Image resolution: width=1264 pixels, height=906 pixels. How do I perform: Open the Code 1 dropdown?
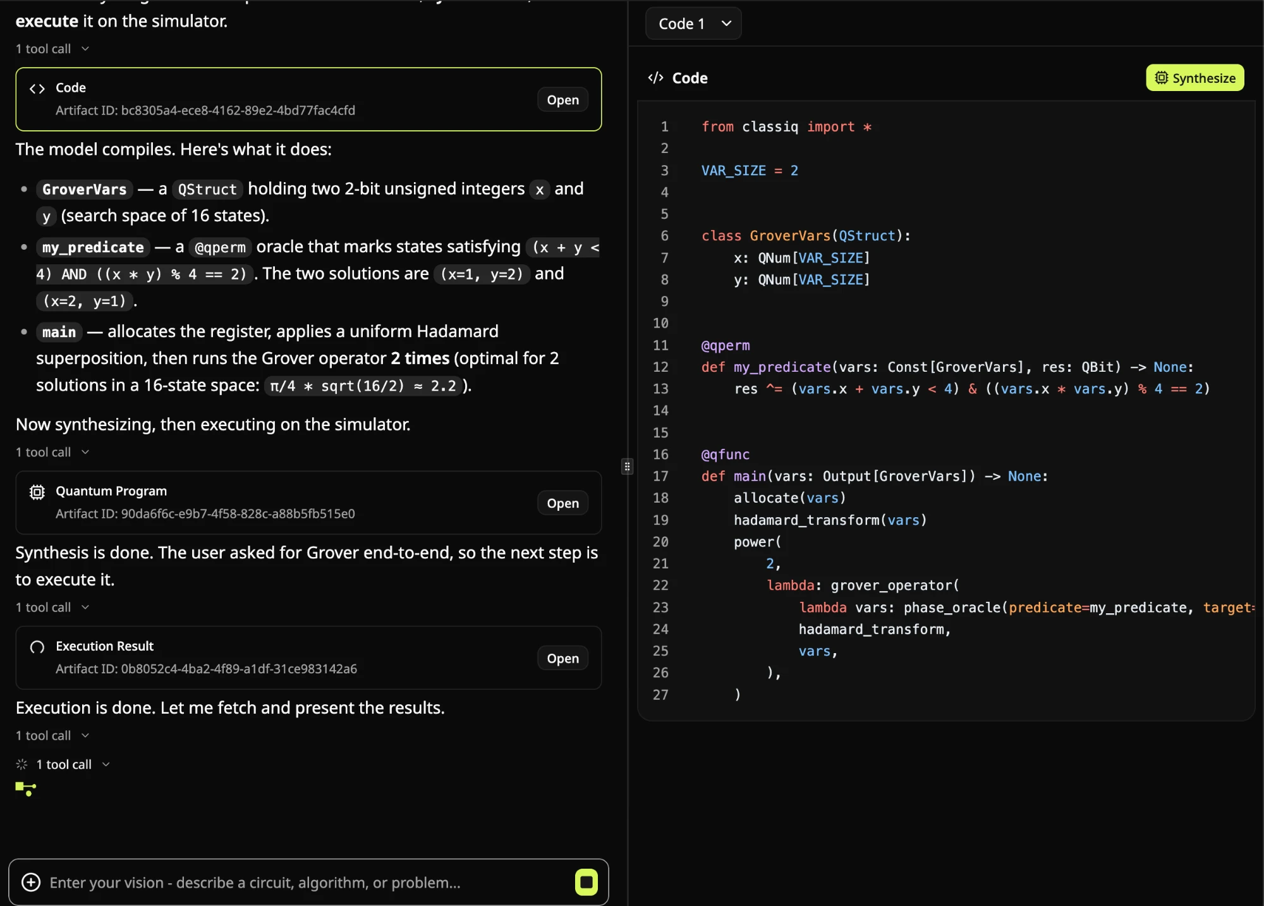(x=693, y=23)
